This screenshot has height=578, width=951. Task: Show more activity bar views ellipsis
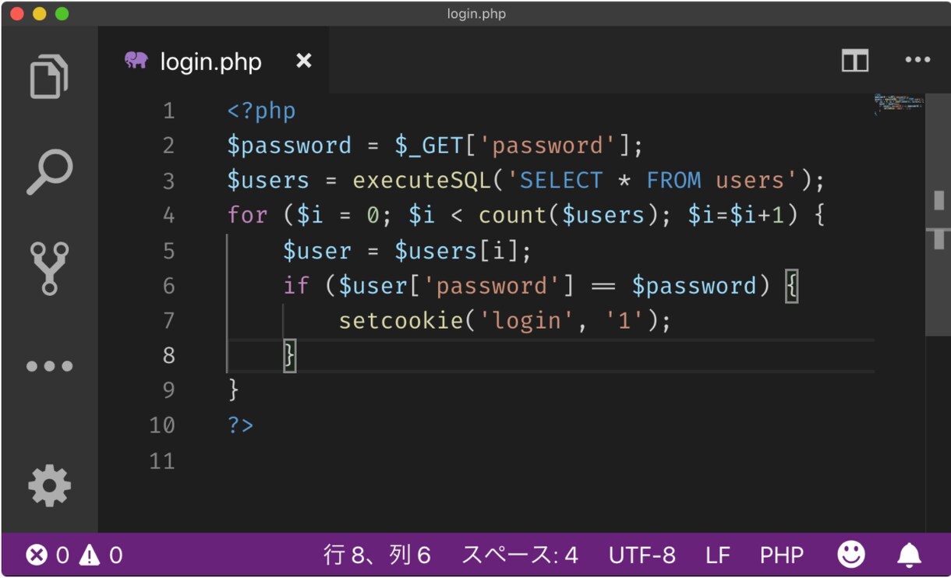coord(49,366)
